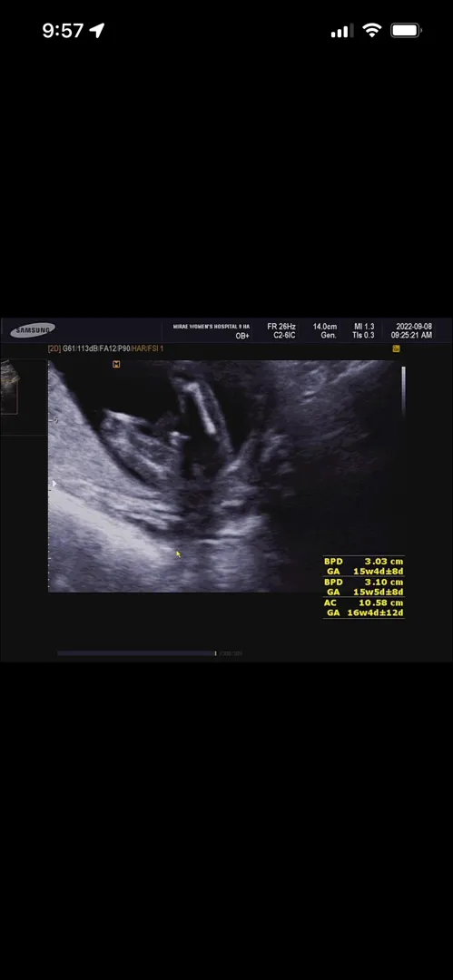Image resolution: width=453 pixels, height=980 pixels.
Task: Tap the location arrow icon in the status bar
Action: tap(97, 30)
